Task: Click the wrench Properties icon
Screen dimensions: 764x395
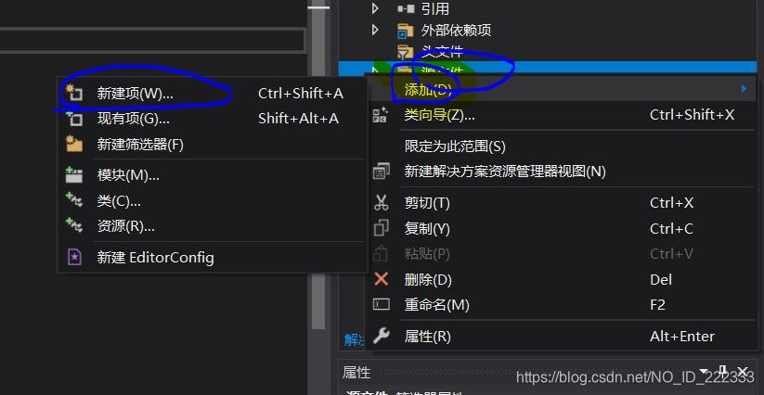Action: coord(381,336)
